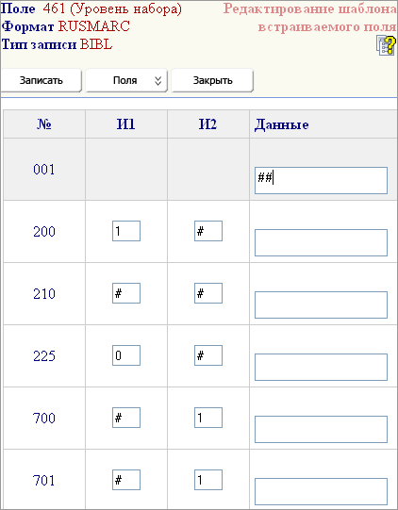Click the И1 indicator box of field 210
Screen dimensions: 398x510
pyautogui.click(x=126, y=293)
